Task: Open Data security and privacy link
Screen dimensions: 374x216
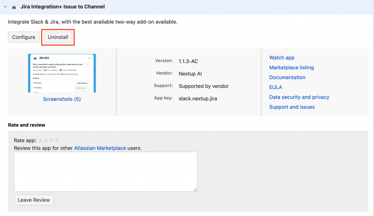Action: coord(299,97)
